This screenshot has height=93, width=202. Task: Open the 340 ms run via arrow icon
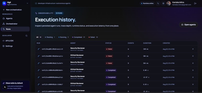point(193,49)
